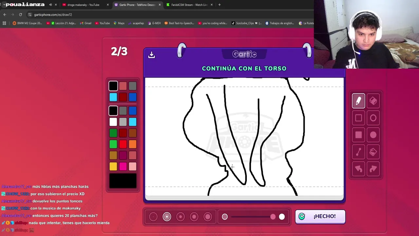419x236 pixels.
Task: Choose the largest brush size
Action: 208,217
